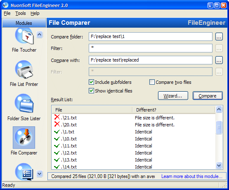Browse for the Compare folder path
The image size is (229, 190).
tap(219, 36)
